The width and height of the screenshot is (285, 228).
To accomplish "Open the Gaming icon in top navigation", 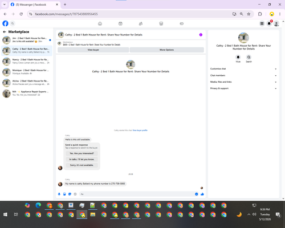I will click(x=181, y=23).
